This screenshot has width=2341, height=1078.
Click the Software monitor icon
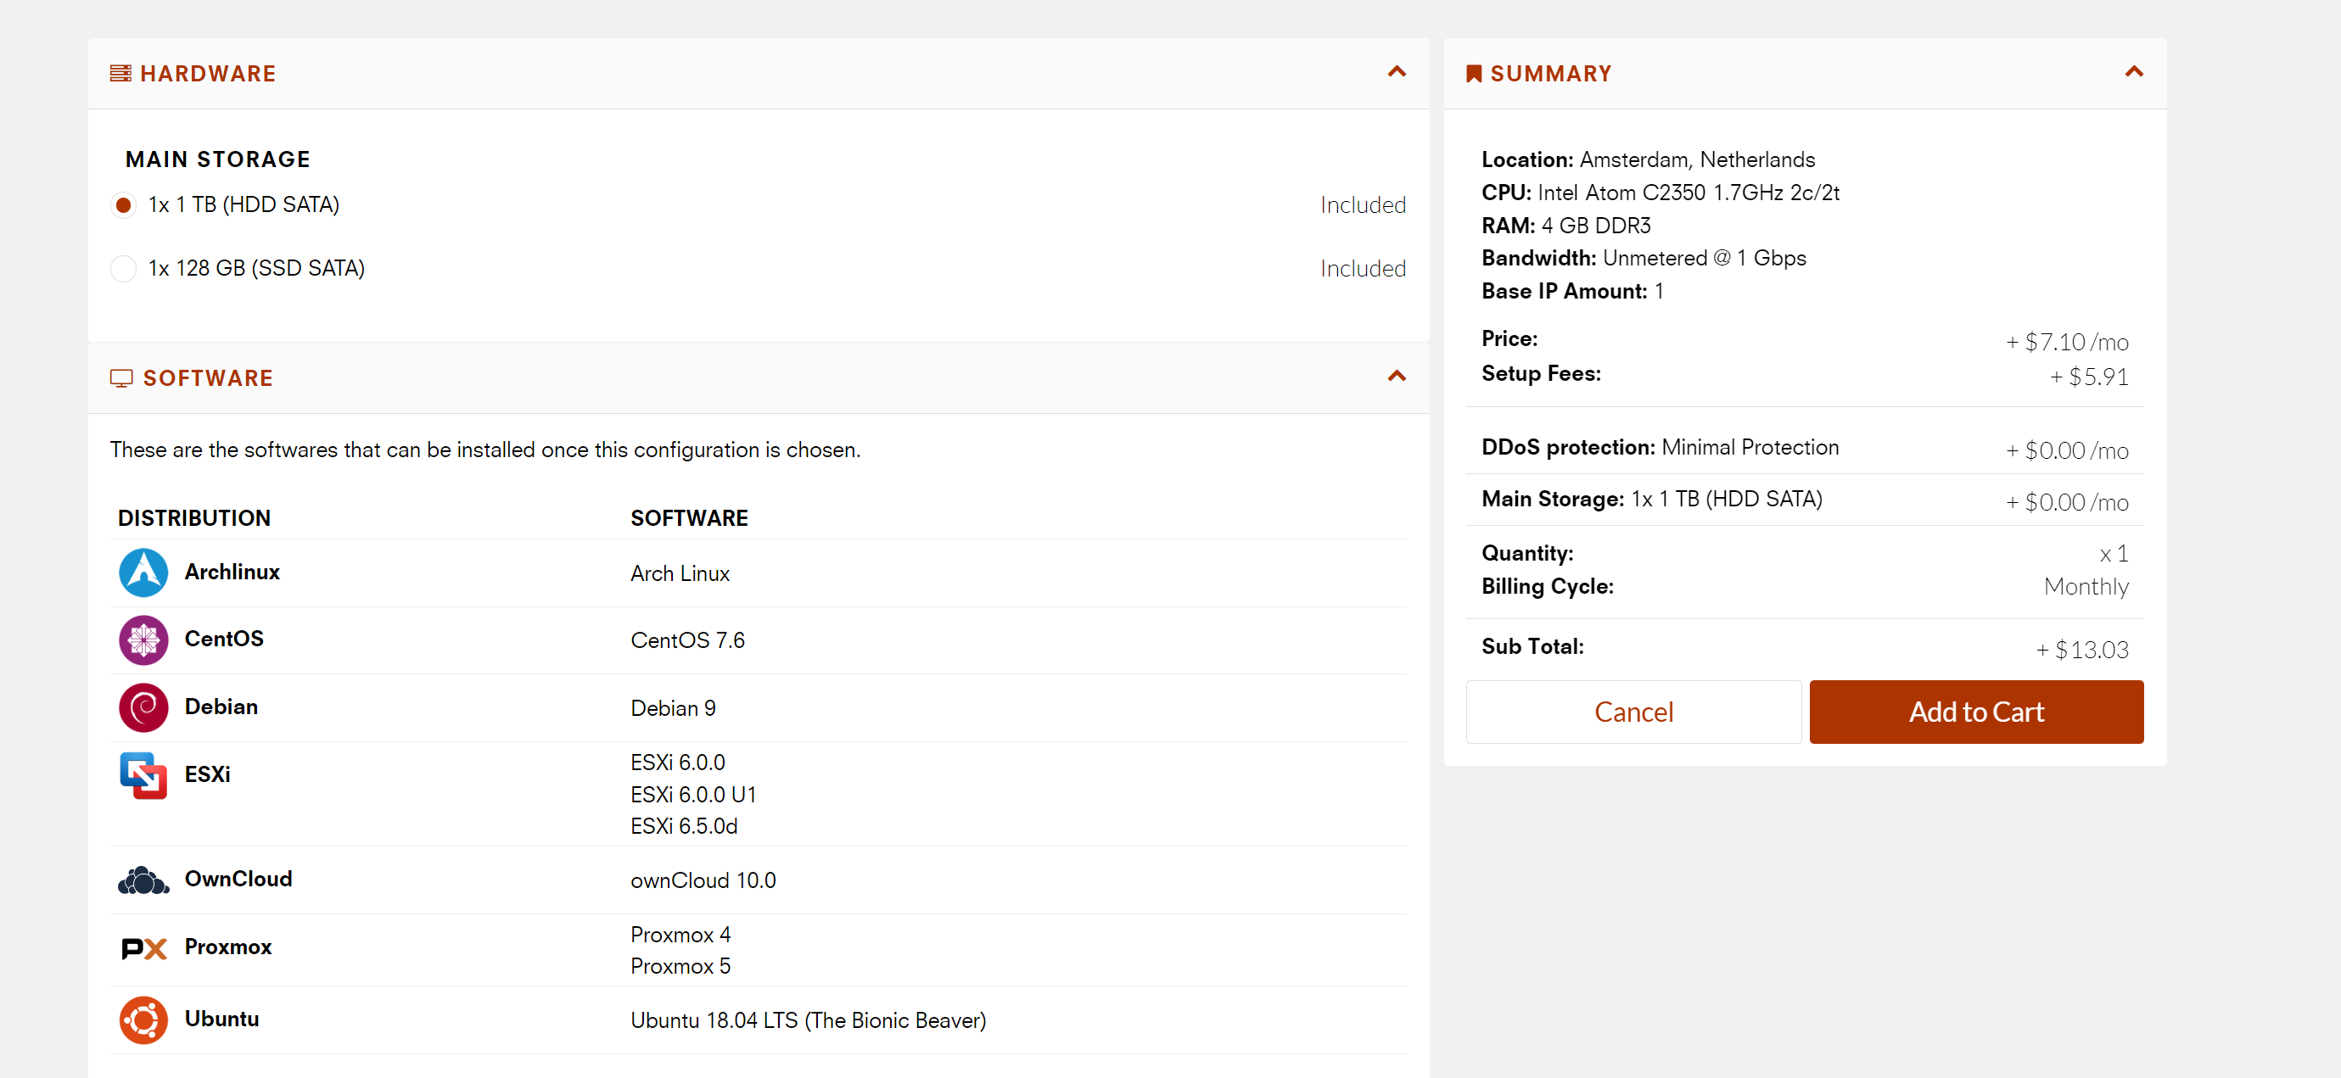120,377
